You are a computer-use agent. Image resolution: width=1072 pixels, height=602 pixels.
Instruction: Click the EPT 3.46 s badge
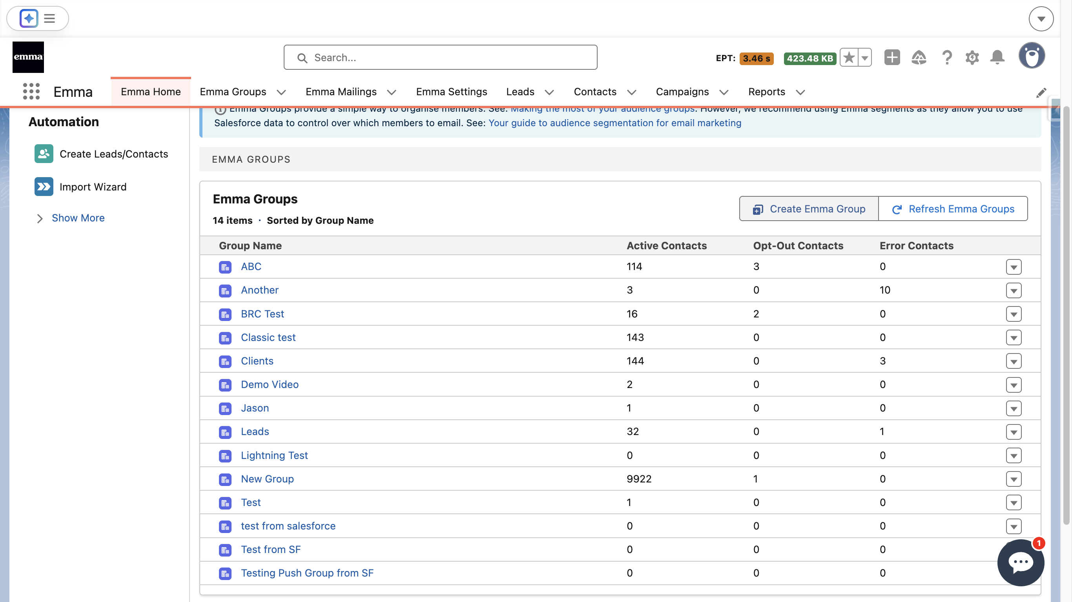click(756, 58)
